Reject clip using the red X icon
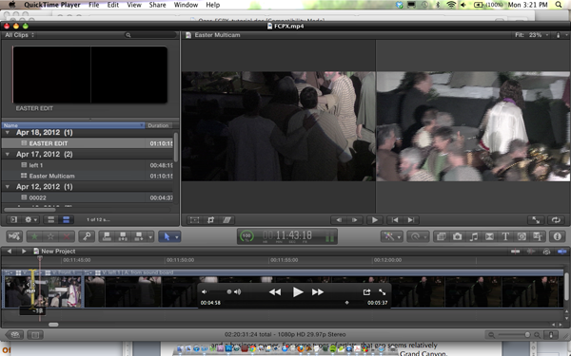The image size is (571, 356). point(67,236)
